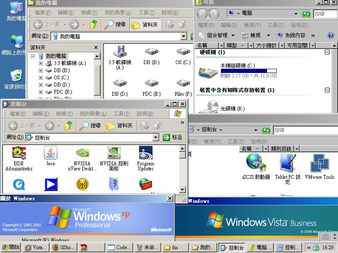Open BDE Administrator in 控制台
The image size is (338, 253).
tap(19, 159)
